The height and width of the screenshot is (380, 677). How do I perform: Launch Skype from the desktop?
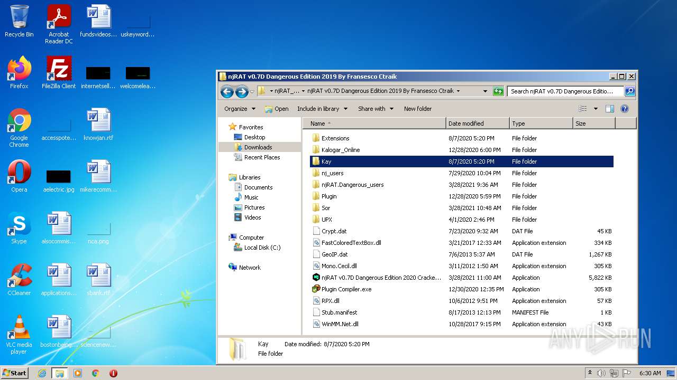click(19, 228)
